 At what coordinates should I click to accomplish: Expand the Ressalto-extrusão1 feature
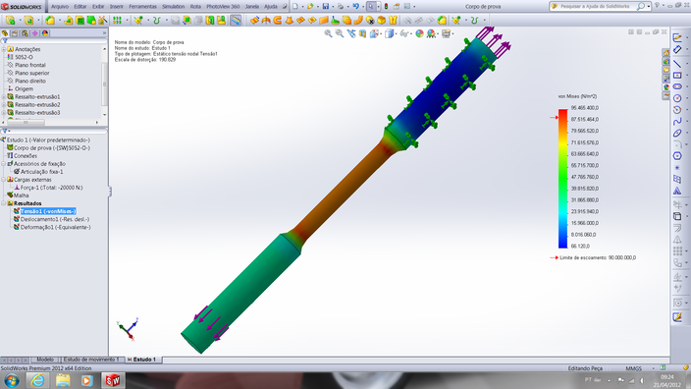pos(4,96)
